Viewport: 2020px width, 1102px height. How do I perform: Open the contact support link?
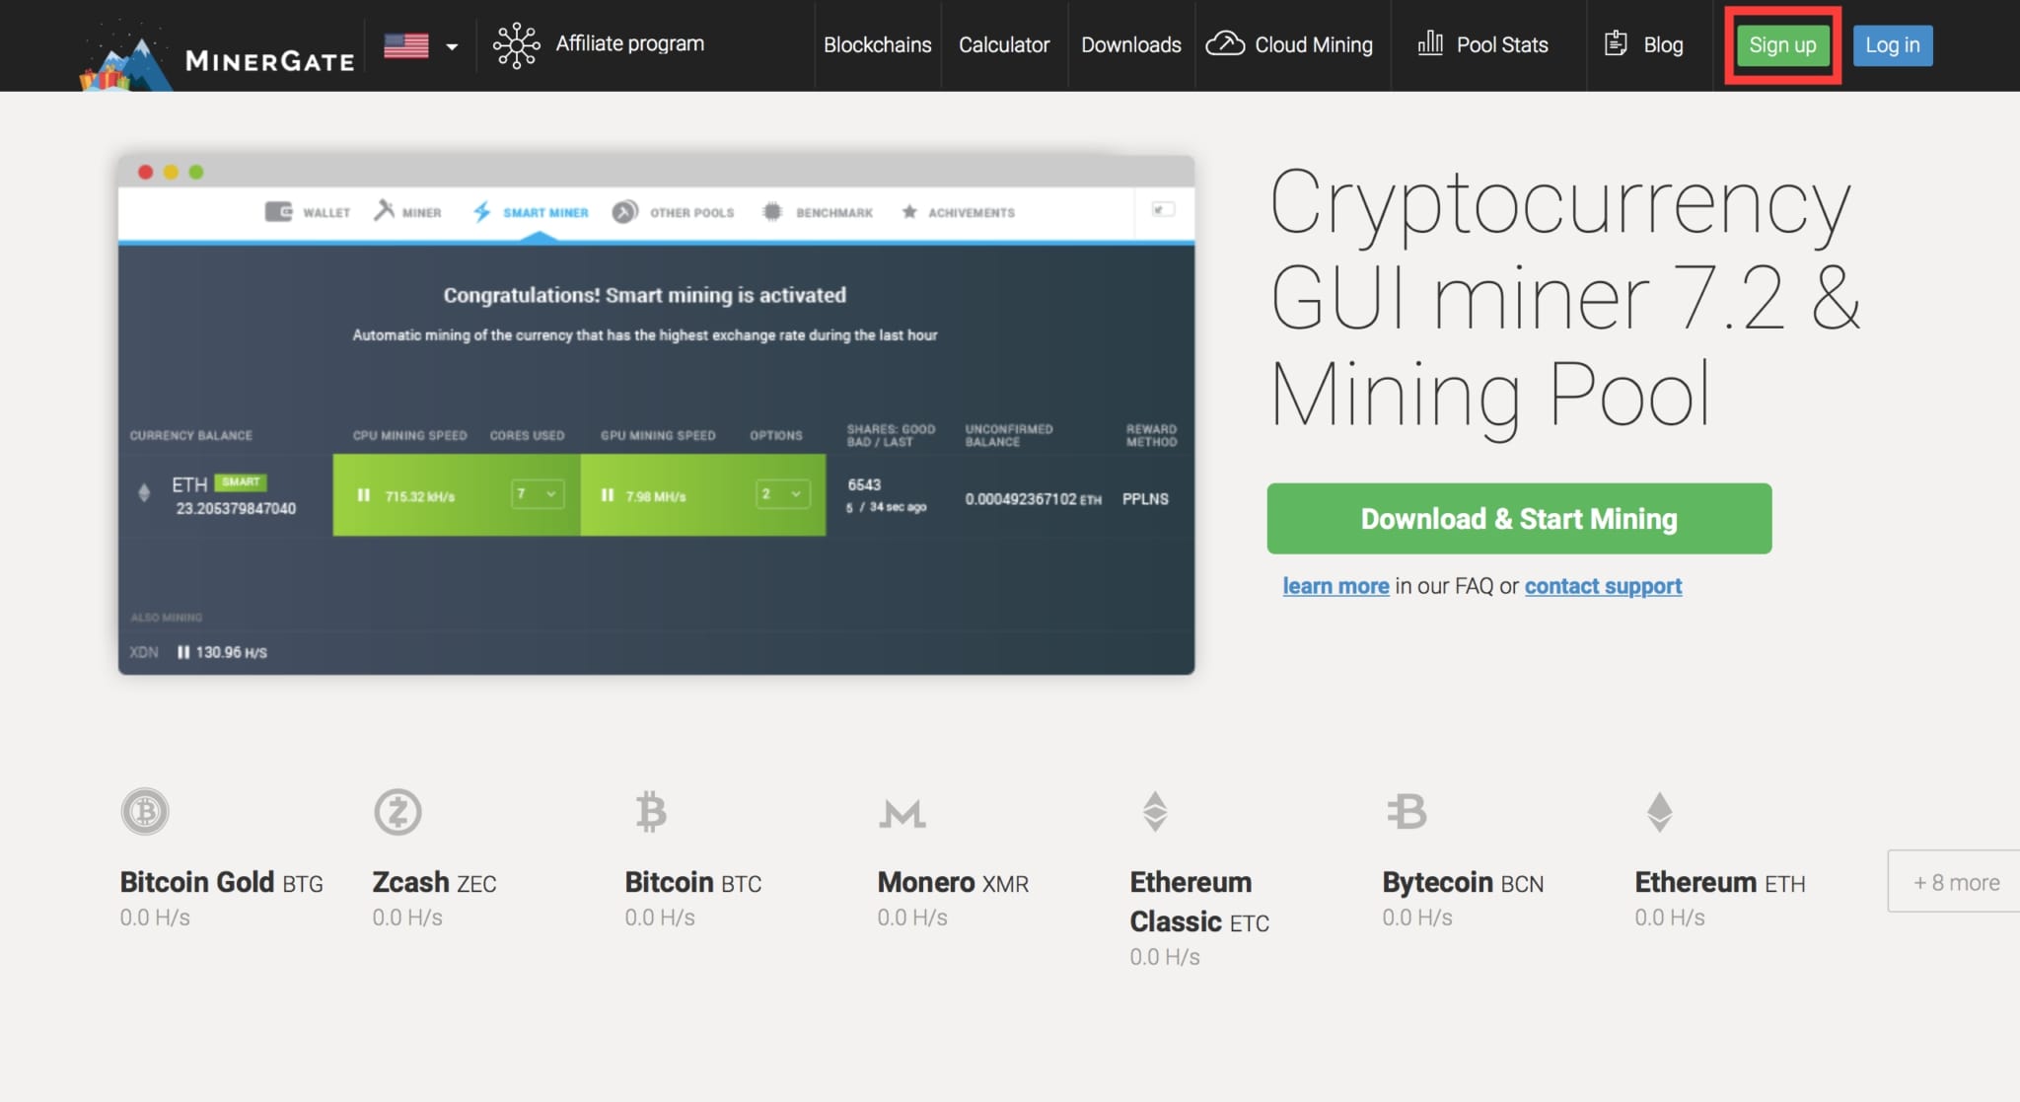tap(1602, 585)
